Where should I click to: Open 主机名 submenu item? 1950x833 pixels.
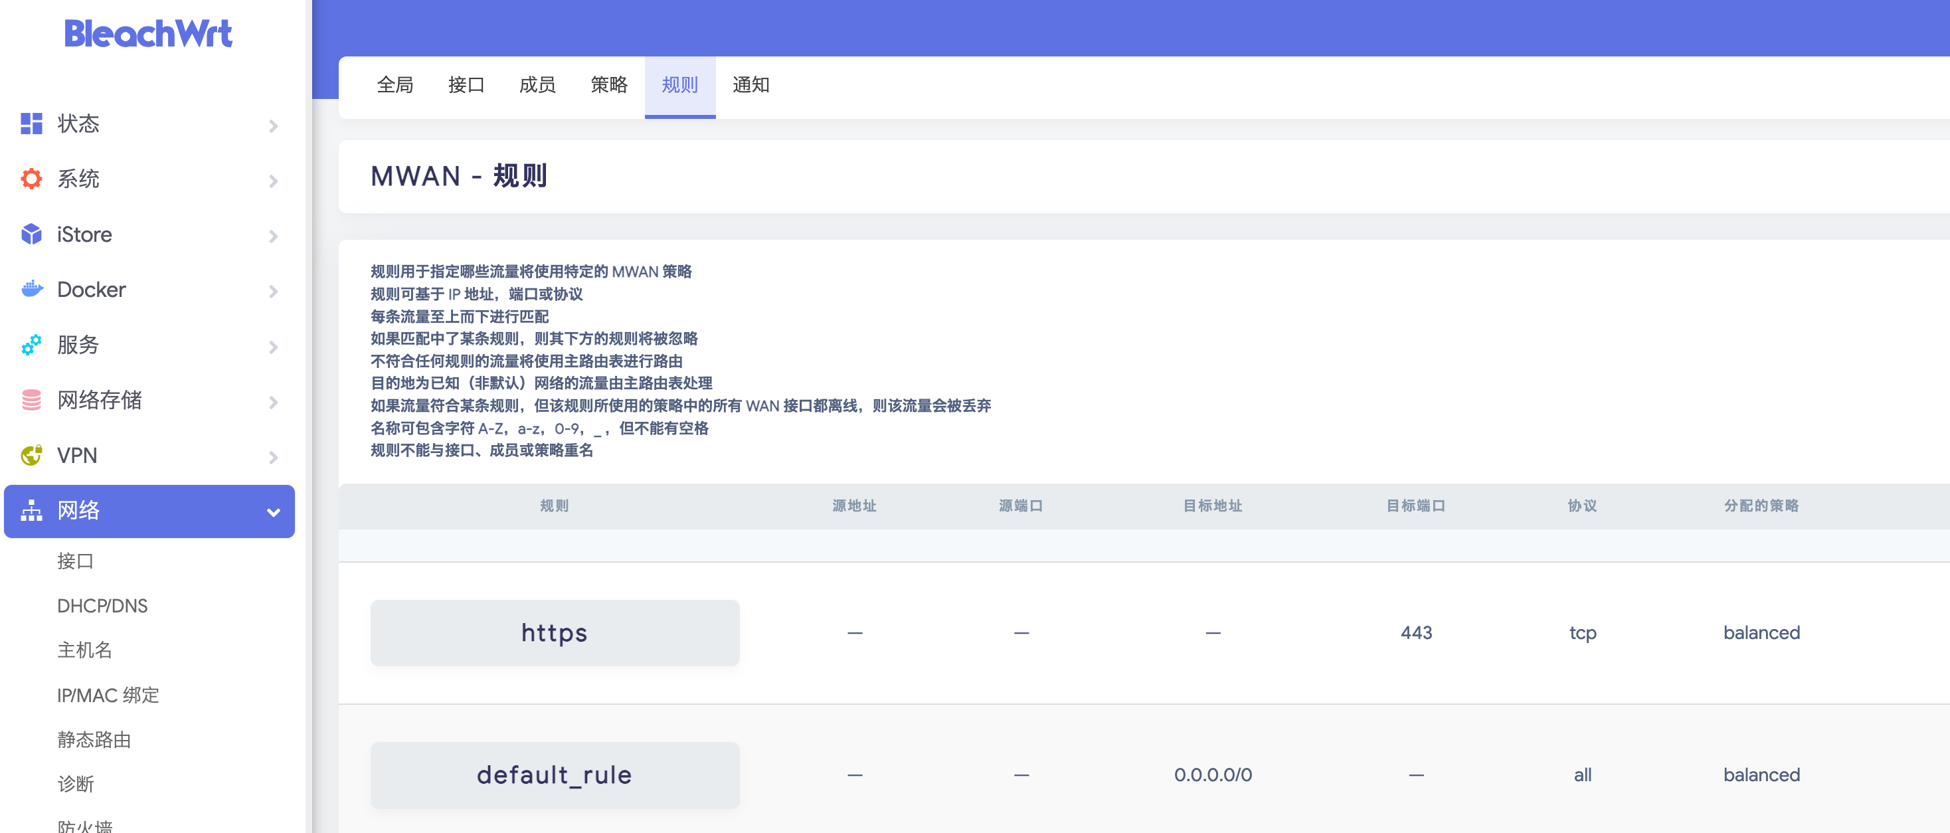pyautogui.click(x=85, y=650)
